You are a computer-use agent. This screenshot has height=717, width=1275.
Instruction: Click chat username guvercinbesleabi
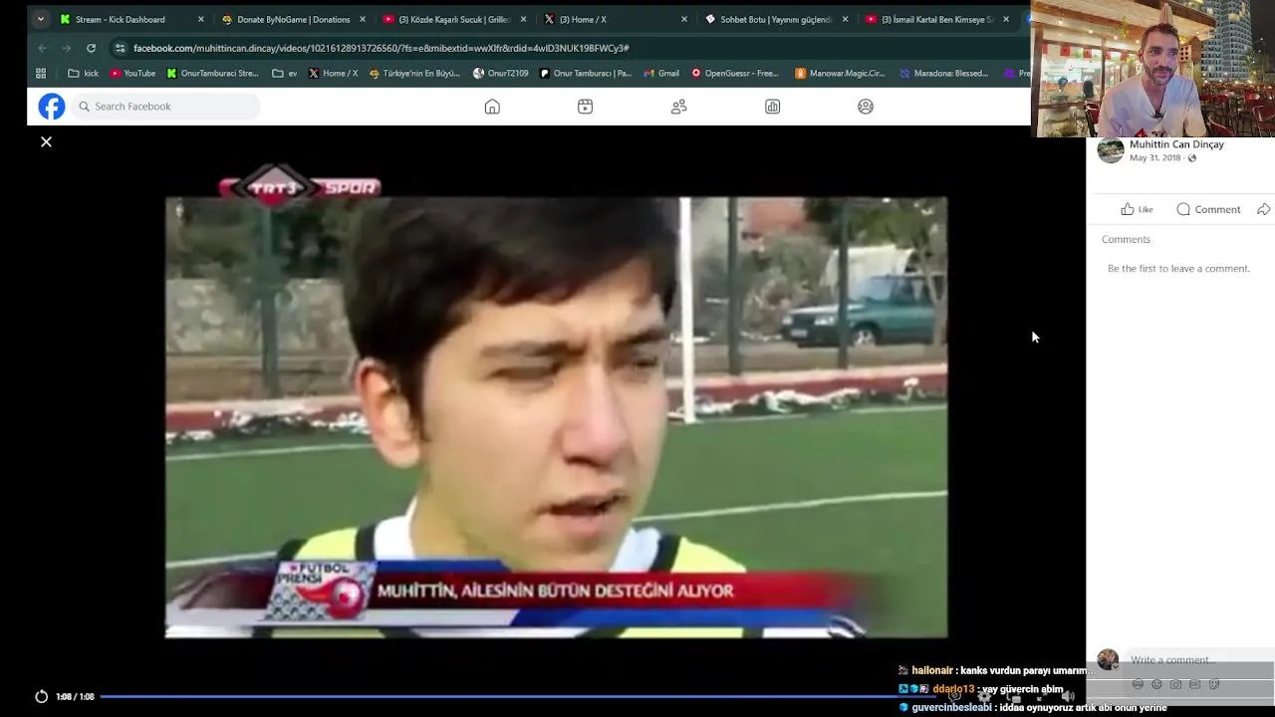point(951,708)
